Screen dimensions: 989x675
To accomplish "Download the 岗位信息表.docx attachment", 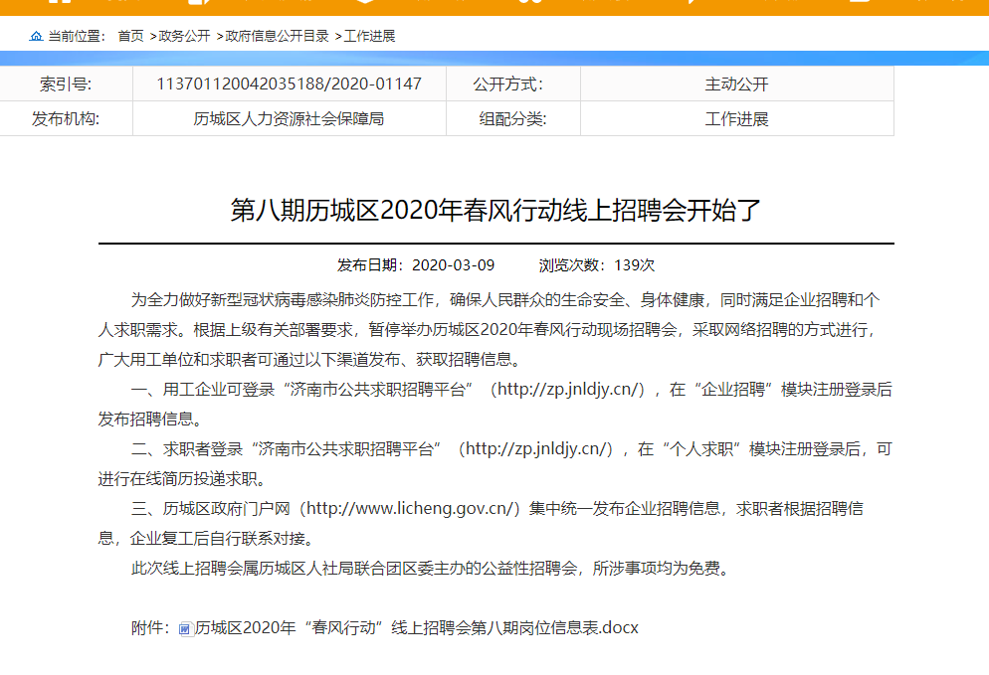I will coord(416,627).
